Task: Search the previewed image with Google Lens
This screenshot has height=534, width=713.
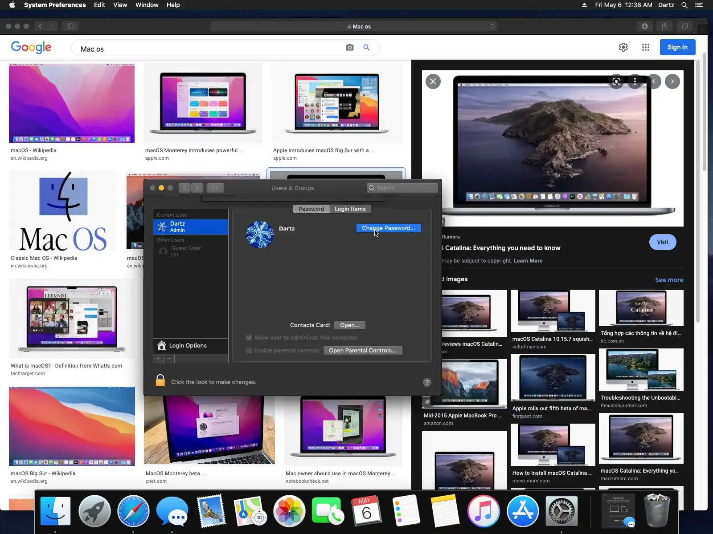Action: tap(616, 81)
